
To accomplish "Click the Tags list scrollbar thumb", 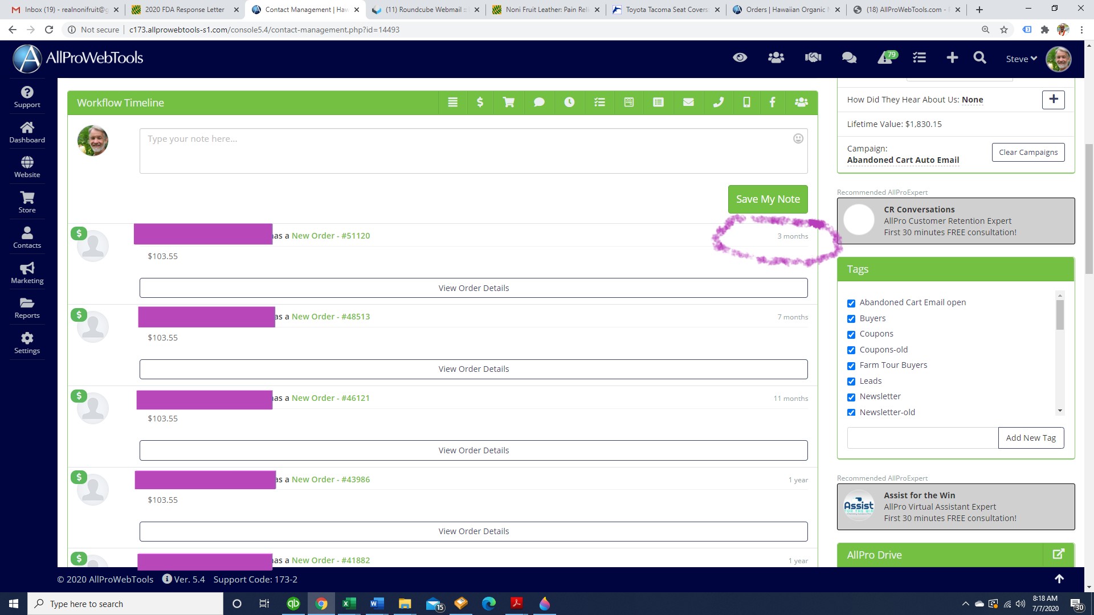I will coord(1060,315).
